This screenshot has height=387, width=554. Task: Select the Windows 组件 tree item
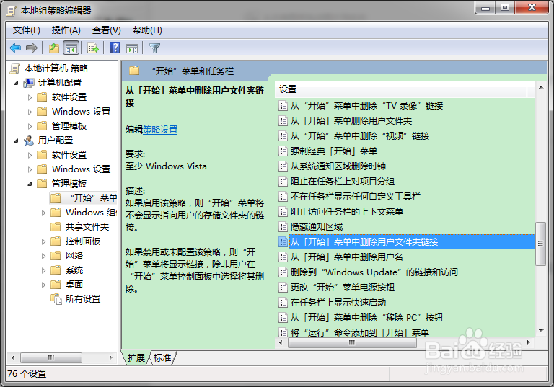(91, 212)
